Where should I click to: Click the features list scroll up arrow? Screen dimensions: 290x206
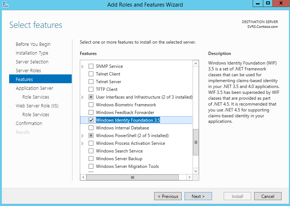pyautogui.click(x=196, y=63)
